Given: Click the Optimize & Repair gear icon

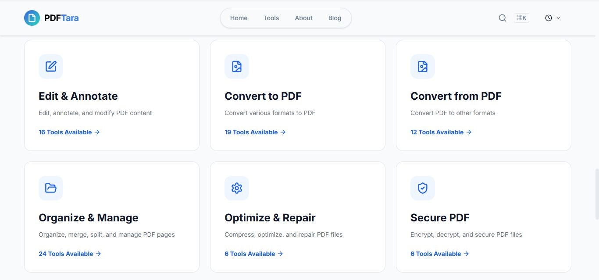Looking at the screenshot, I should click(x=236, y=188).
